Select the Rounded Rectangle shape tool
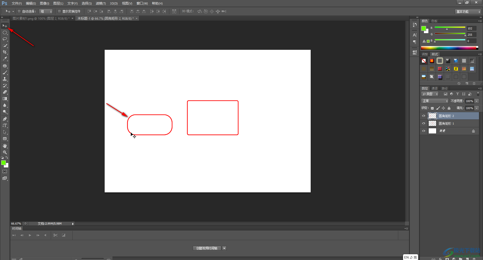Image resolution: width=483 pixels, height=260 pixels. pyautogui.click(x=5, y=139)
